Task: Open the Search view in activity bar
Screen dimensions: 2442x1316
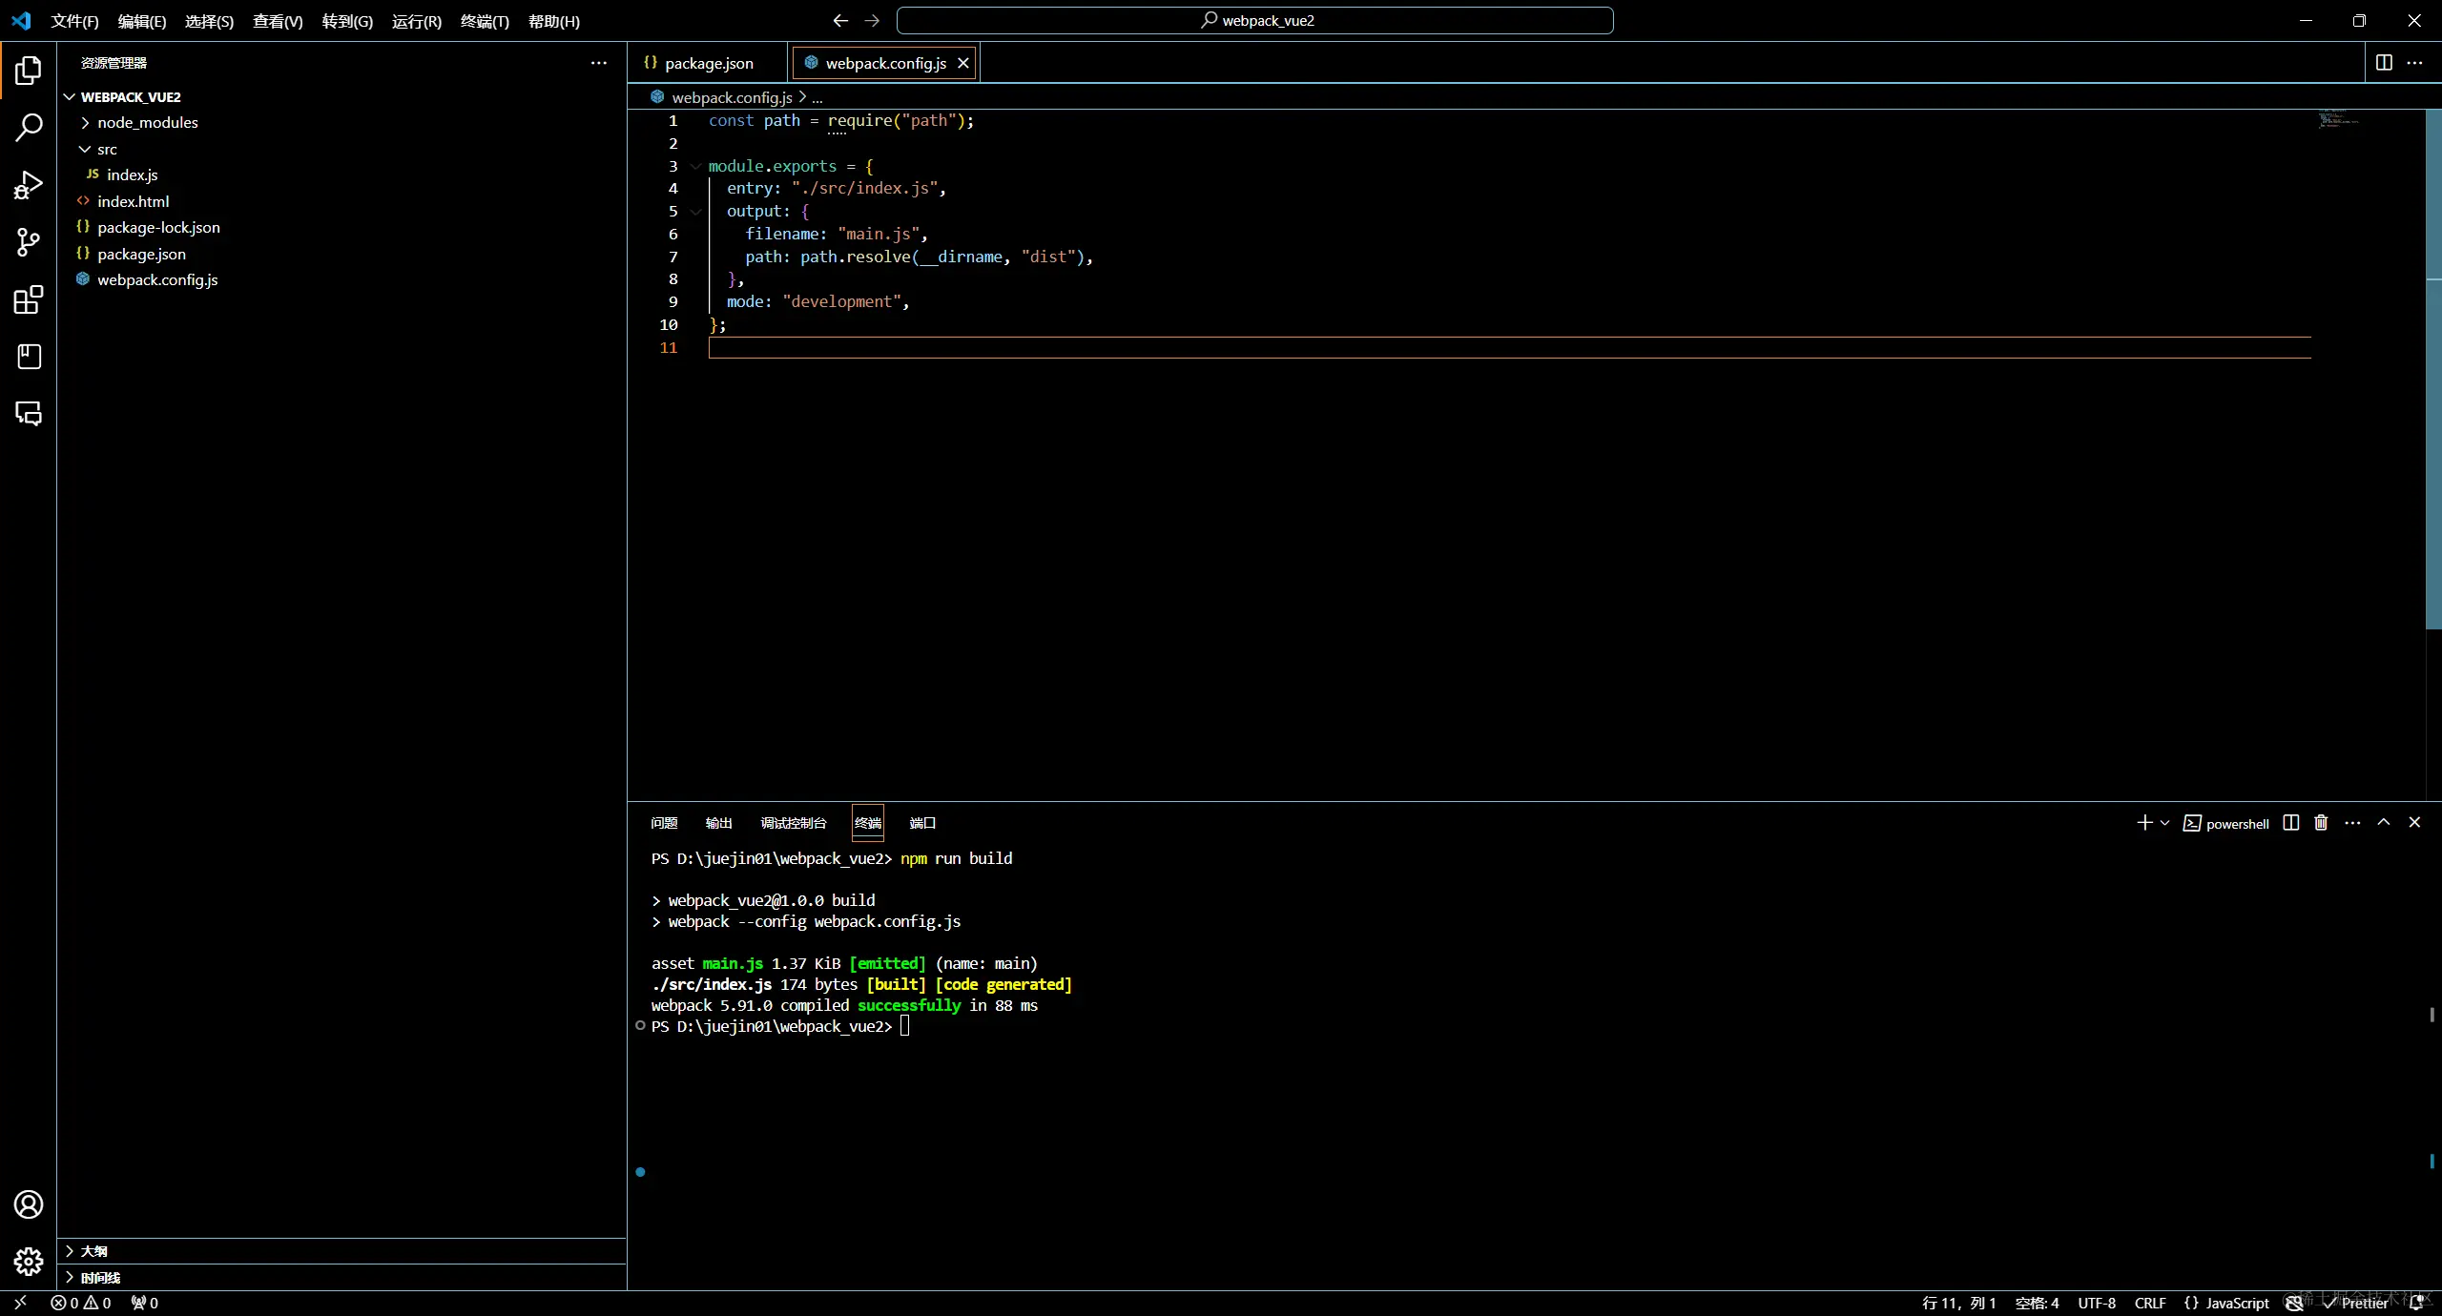Action: [29, 127]
